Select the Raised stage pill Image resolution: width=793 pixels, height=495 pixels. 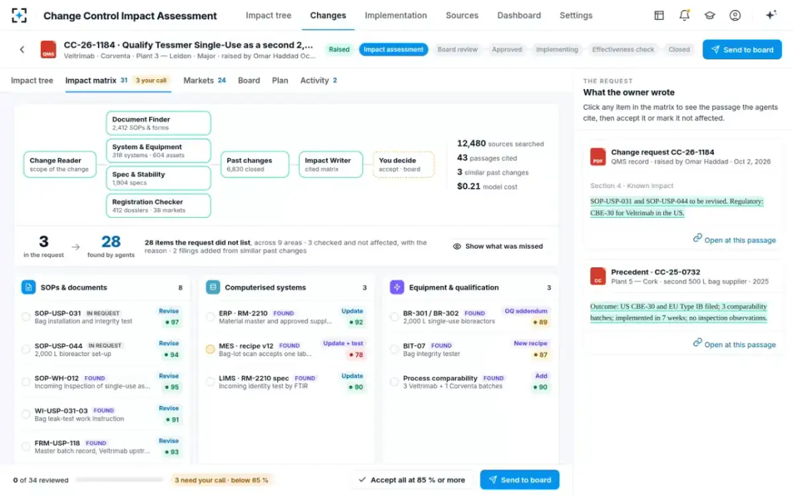(339, 49)
